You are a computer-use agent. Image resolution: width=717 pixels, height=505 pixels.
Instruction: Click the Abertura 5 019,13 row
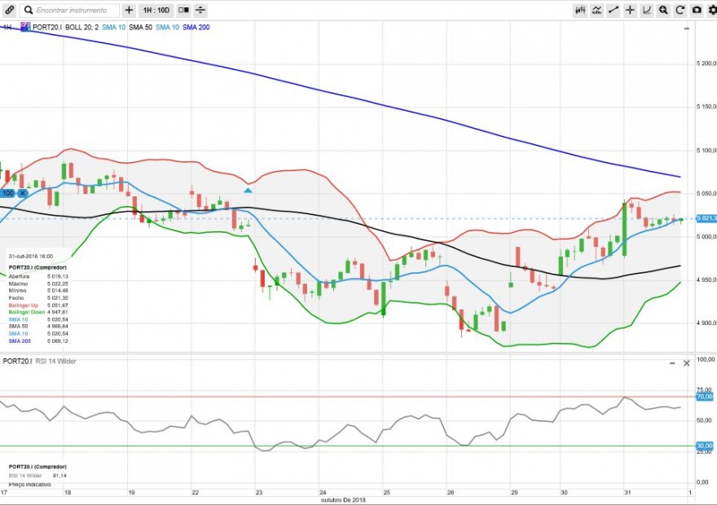tap(38, 276)
